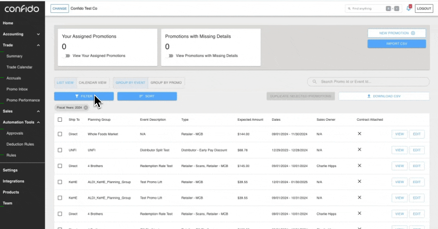Click the Change company button
Image resolution: width=438 pixels, height=229 pixels.
pyautogui.click(x=60, y=9)
